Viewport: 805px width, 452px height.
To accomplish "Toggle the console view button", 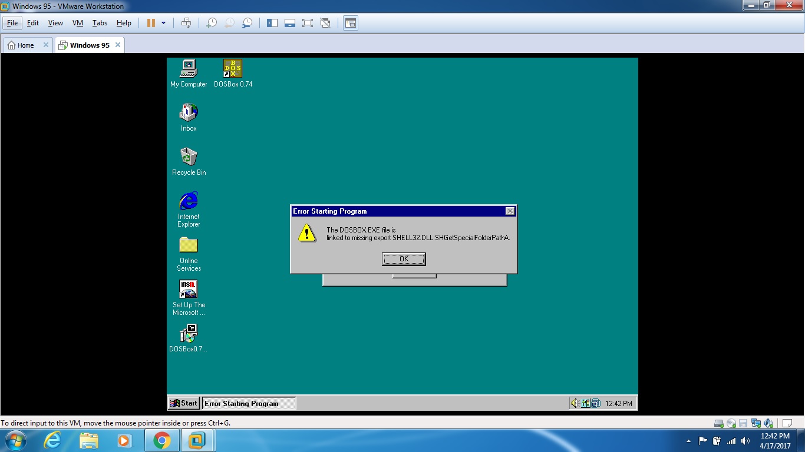I will coord(351,23).
